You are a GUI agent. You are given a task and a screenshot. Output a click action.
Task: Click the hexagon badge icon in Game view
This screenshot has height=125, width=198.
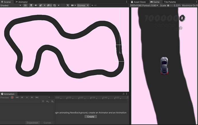[182, 18]
